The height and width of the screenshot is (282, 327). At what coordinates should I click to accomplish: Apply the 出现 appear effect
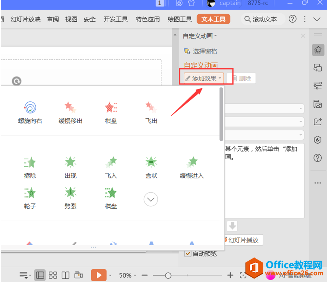(x=70, y=168)
